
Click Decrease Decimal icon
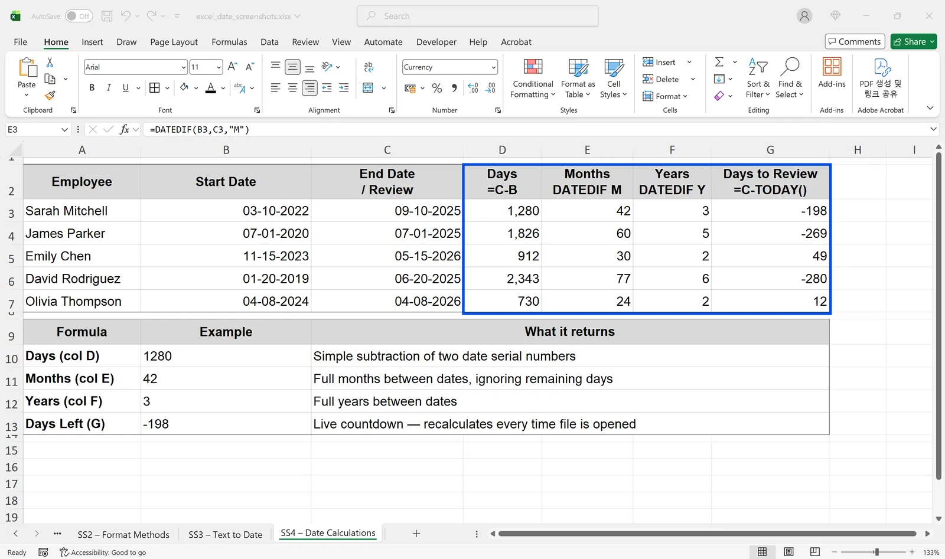click(x=490, y=88)
